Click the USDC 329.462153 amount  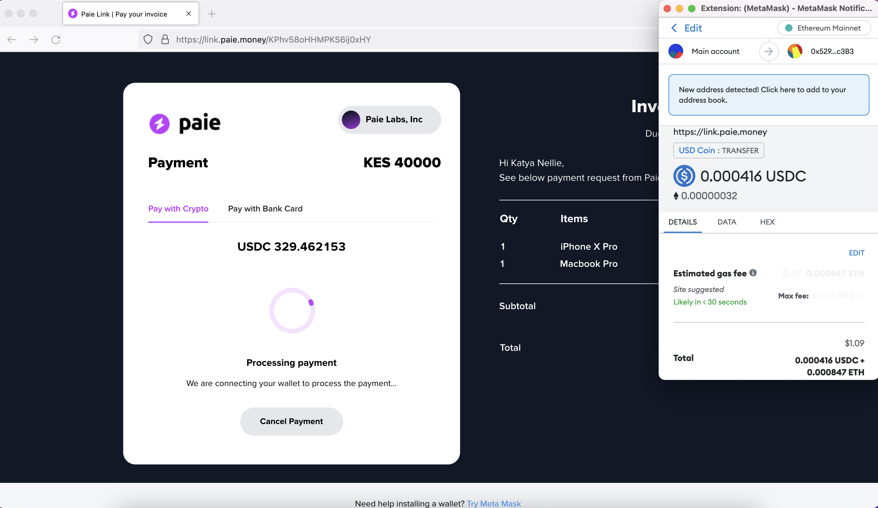291,246
